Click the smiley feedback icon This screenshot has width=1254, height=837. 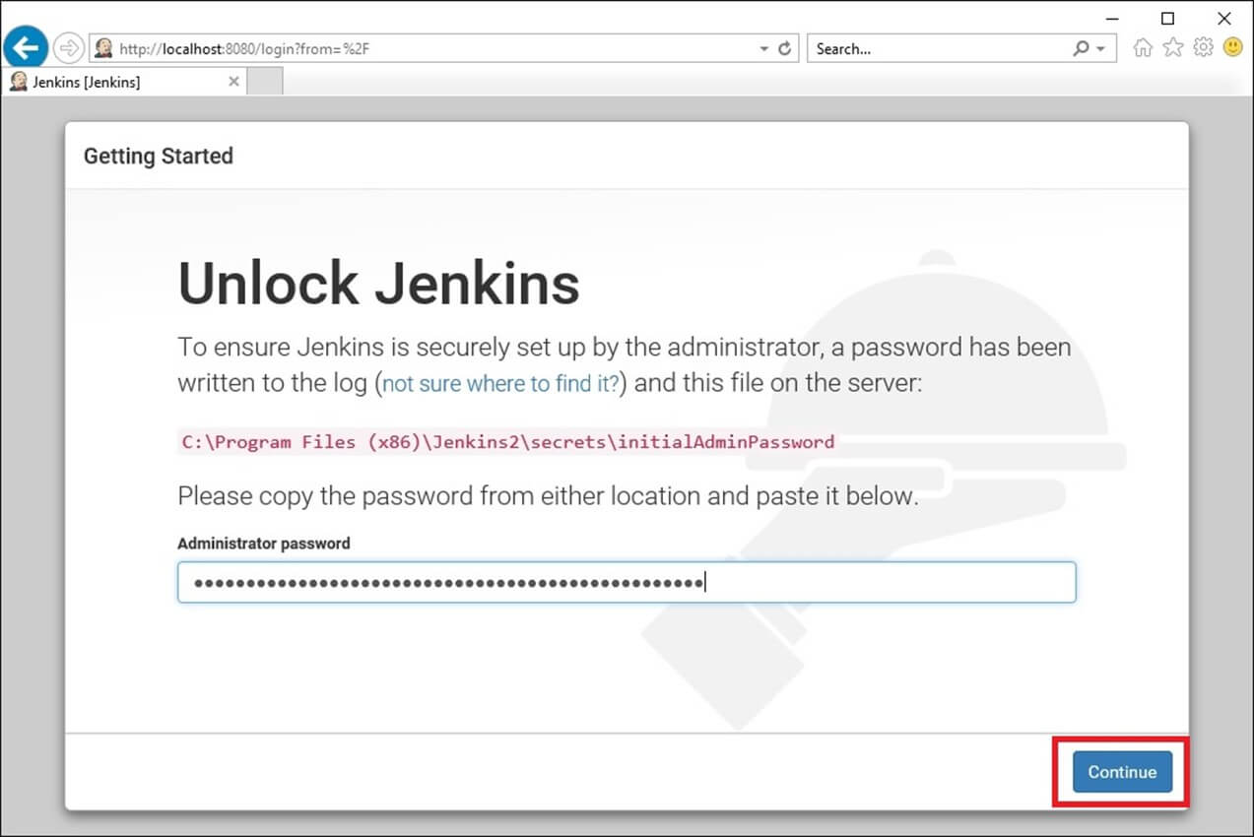click(x=1232, y=47)
